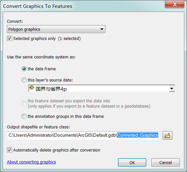The width and height of the screenshot is (187, 172).
Task: Select the annotation groups in this data frame
Action: [x=24, y=116]
